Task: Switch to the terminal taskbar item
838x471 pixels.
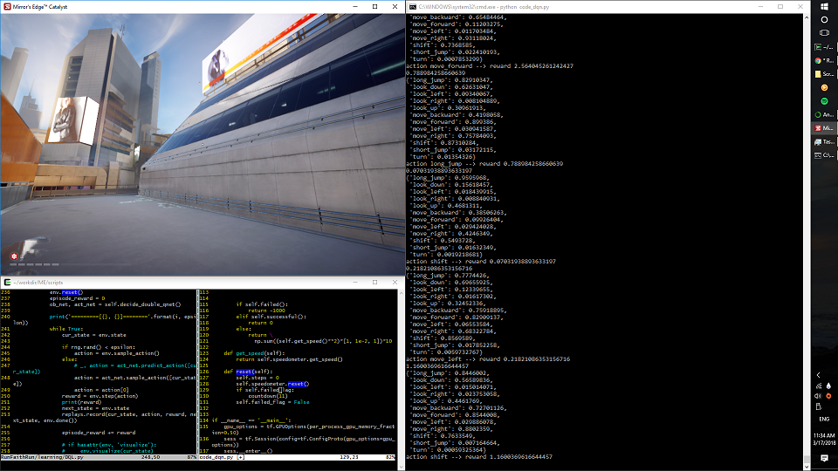Action: tap(824, 47)
